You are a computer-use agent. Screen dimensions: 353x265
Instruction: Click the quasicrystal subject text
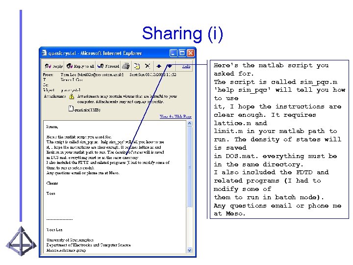(x=71, y=90)
